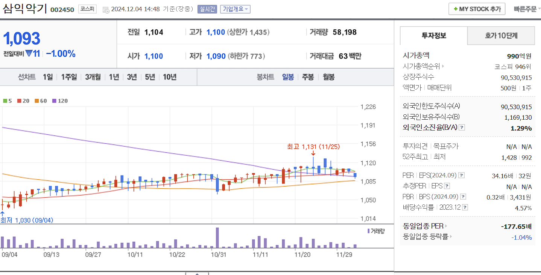The height and width of the screenshot is (275, 541).
Task: Click the 실시간 badge near the timestamp
Action: click(x=207, y=9)
